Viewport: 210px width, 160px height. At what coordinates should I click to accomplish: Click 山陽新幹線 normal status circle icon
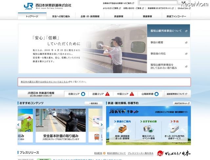(157, 94)
